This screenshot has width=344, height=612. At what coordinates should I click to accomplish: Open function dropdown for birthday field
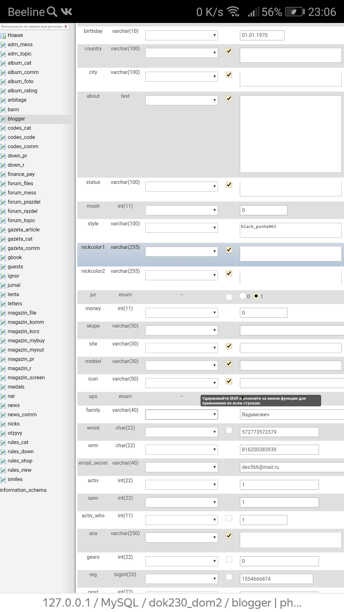click(x=181, y=35)
